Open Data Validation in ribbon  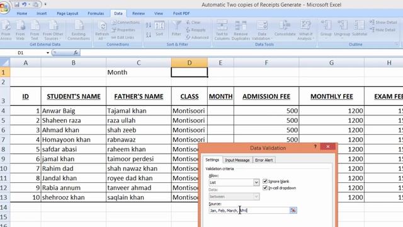(x=262, y=30)
